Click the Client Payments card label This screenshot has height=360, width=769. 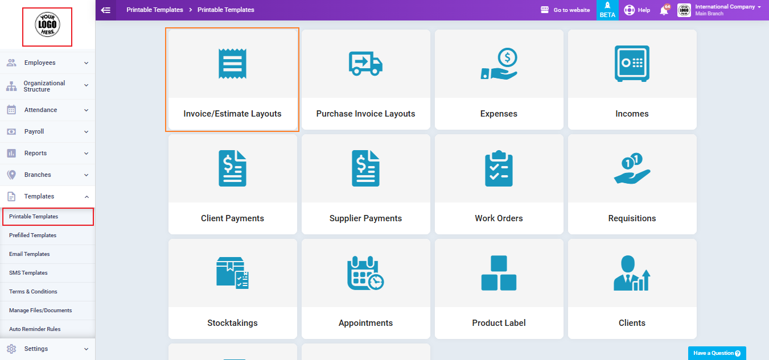232,218
